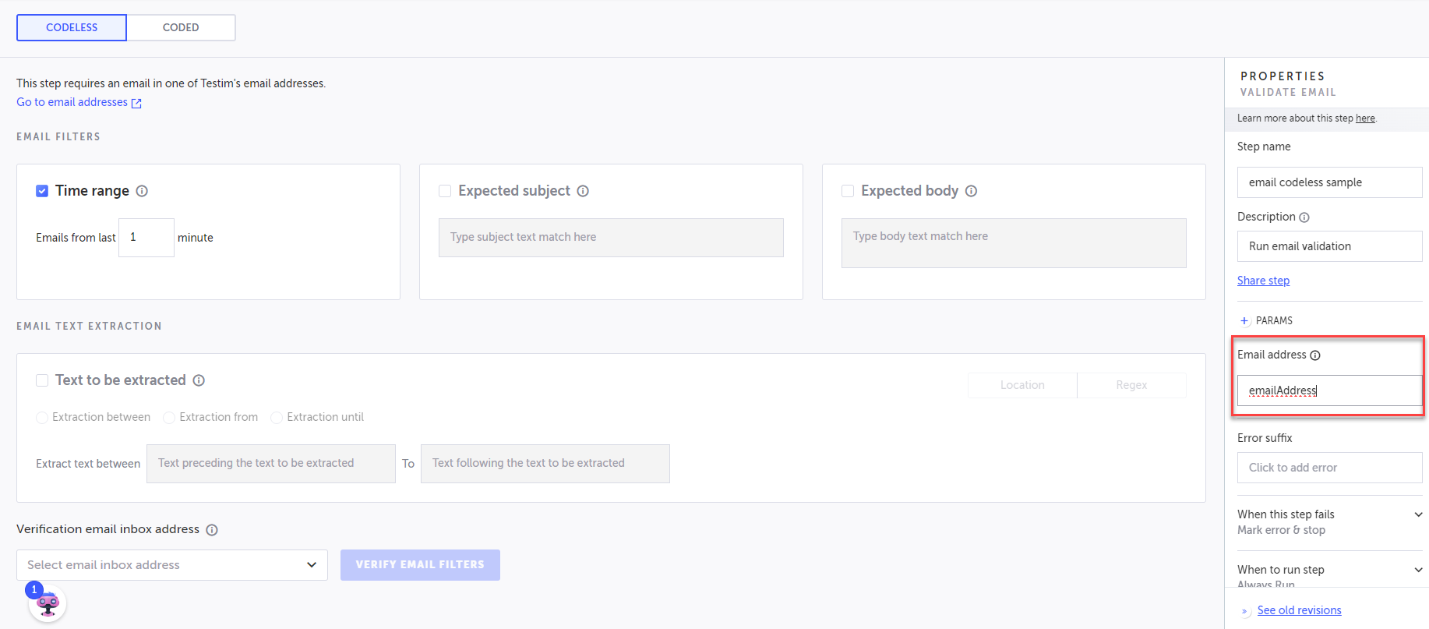Uncheck the Time range checkbox
This screenshot has width=1429, height=629.
click(x=42, y=191)
